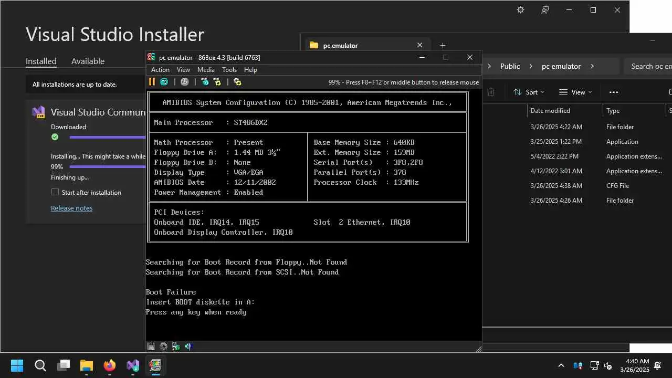Click the Visual Studio Community product icon

click(38, 112)
